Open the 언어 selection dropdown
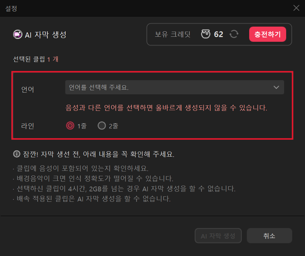This screenshot has width=305, height=256. coord(175,87)
